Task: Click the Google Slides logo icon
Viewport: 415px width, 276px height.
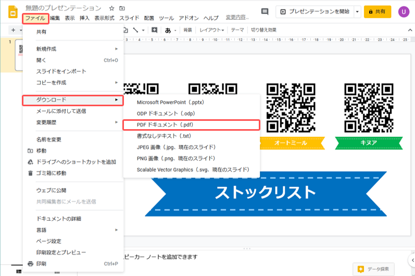Action: tap(12, 12)
